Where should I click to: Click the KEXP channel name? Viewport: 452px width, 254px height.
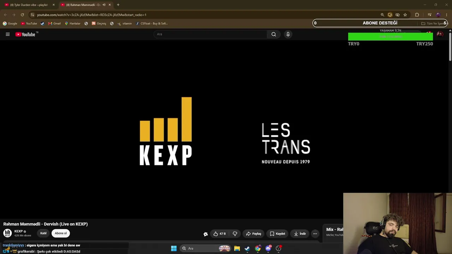point(18,231)
